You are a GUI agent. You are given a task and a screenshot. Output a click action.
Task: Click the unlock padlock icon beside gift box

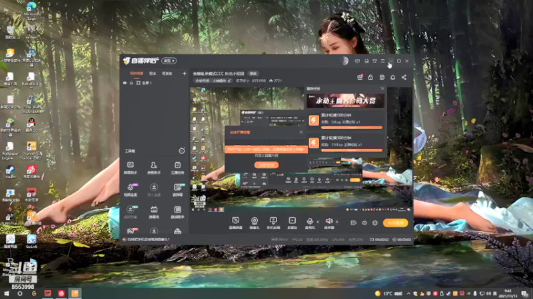pyautogui.click(x=370, y=77)
